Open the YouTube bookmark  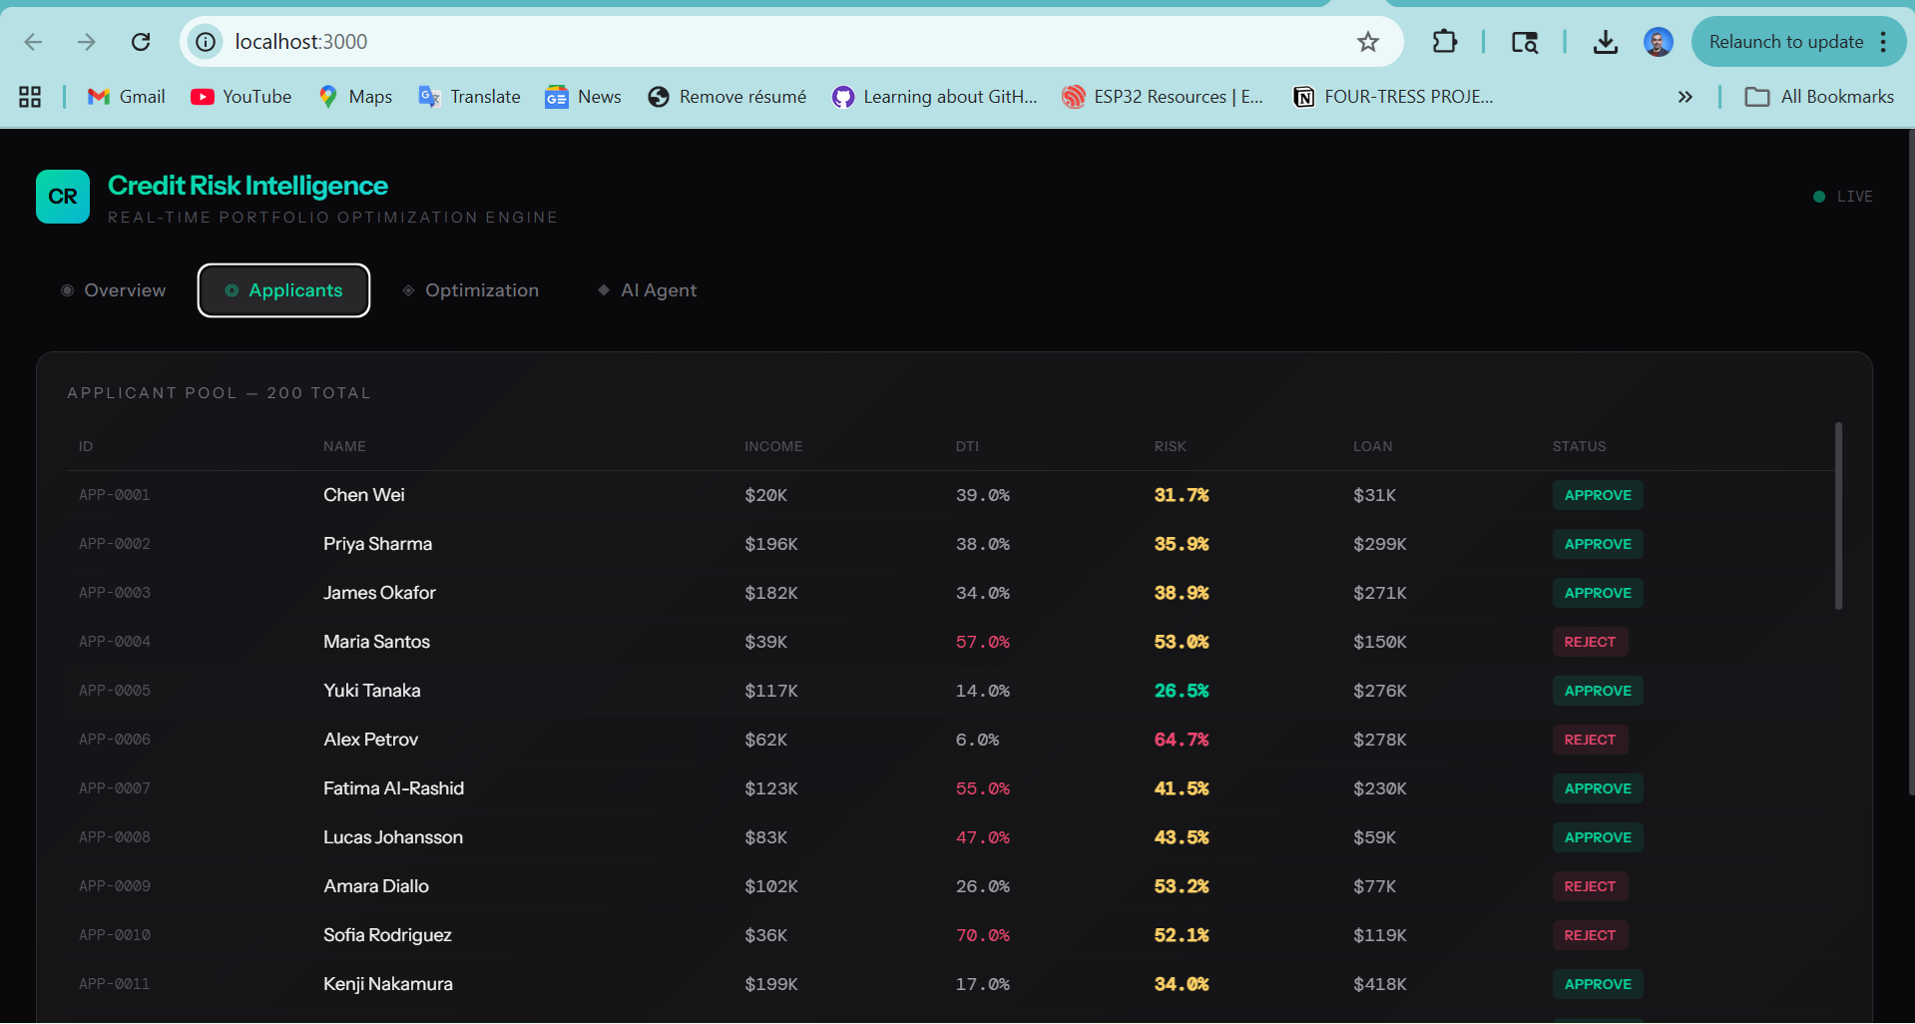pos(241,97)
